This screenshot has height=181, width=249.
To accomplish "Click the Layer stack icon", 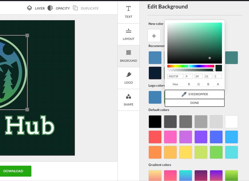I will coord(30,8).
